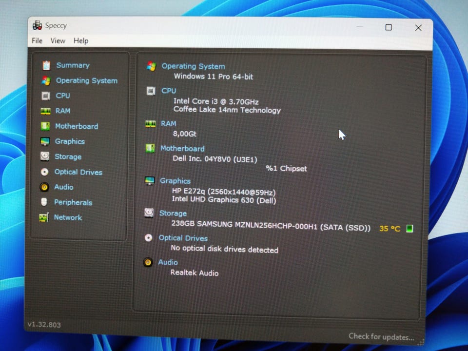Open the Motherboard sidebar label
468x351 pixels.
coord(77,126)
